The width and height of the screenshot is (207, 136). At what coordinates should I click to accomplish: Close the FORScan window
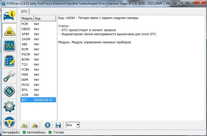[200, 3]
